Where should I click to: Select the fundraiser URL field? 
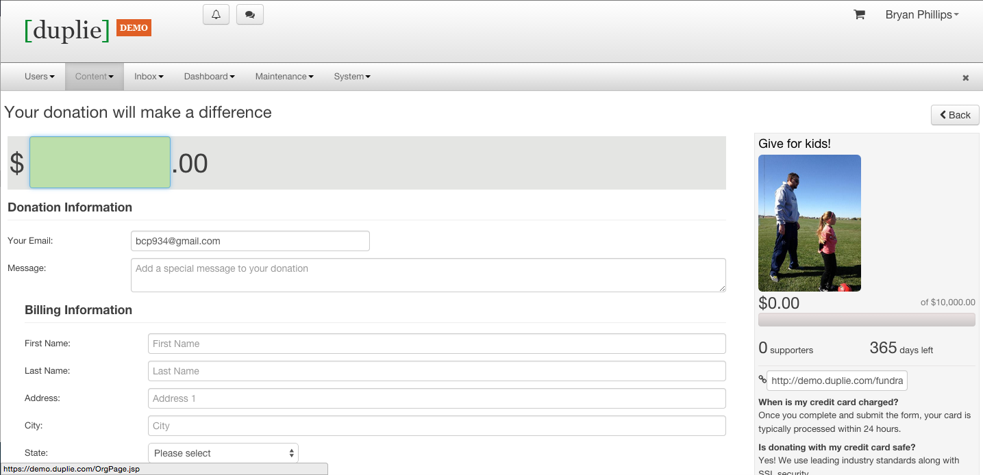point(836,381)
